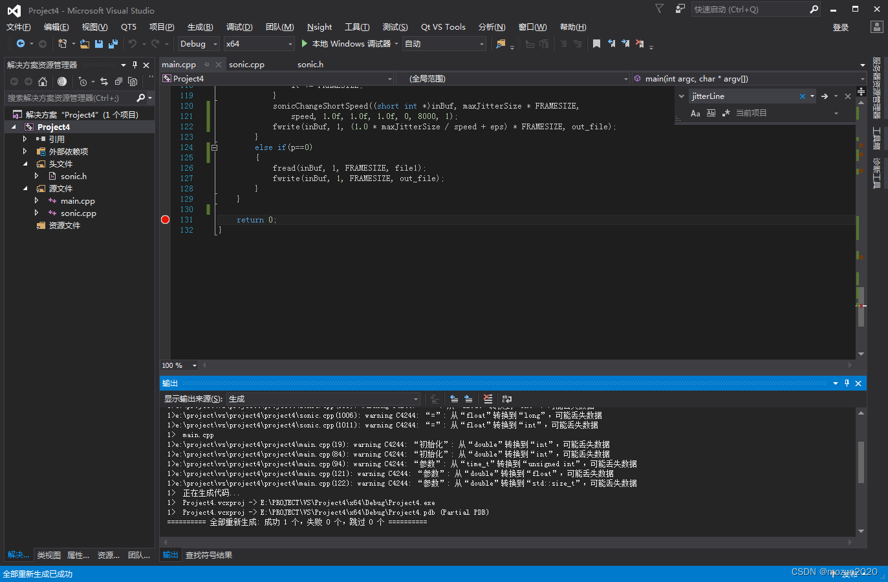
Task: Switch to the sonic.h editor tab
Action: pos(310,65)
